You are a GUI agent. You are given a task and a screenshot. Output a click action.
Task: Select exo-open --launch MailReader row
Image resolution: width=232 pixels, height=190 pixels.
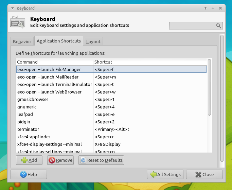pyautogui.click(x=111, y=77)
